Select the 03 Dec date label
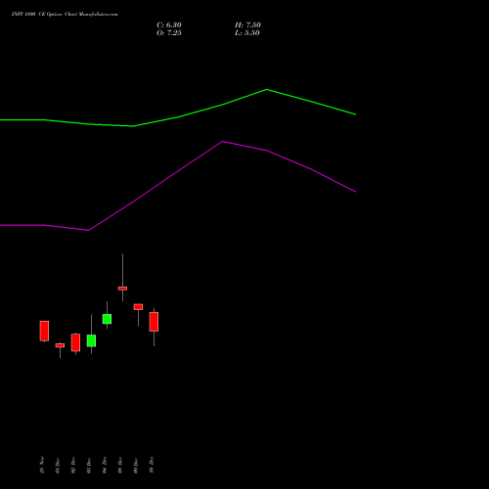 pos(89,466)
